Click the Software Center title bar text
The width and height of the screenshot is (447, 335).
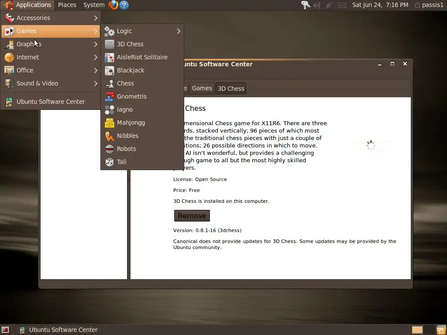[217, 64]
